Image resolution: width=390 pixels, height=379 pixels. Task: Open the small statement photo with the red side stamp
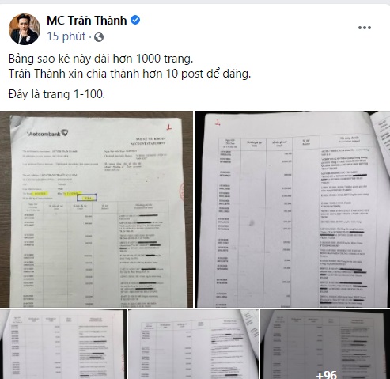(63, 344)
